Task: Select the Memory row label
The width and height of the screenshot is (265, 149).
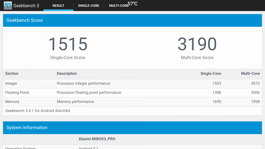Action: click(12, 102)
